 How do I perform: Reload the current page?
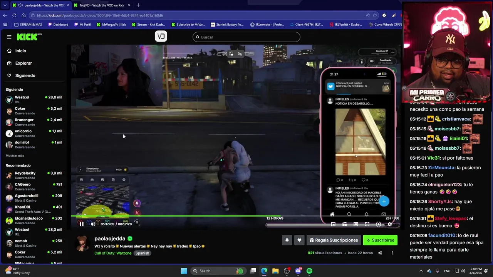14,15
